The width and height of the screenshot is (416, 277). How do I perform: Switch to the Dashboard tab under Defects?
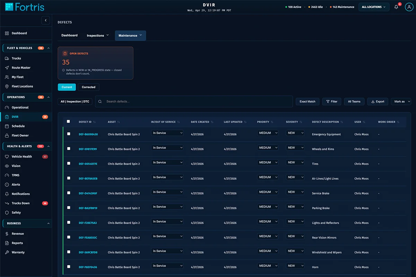point(69,35)
